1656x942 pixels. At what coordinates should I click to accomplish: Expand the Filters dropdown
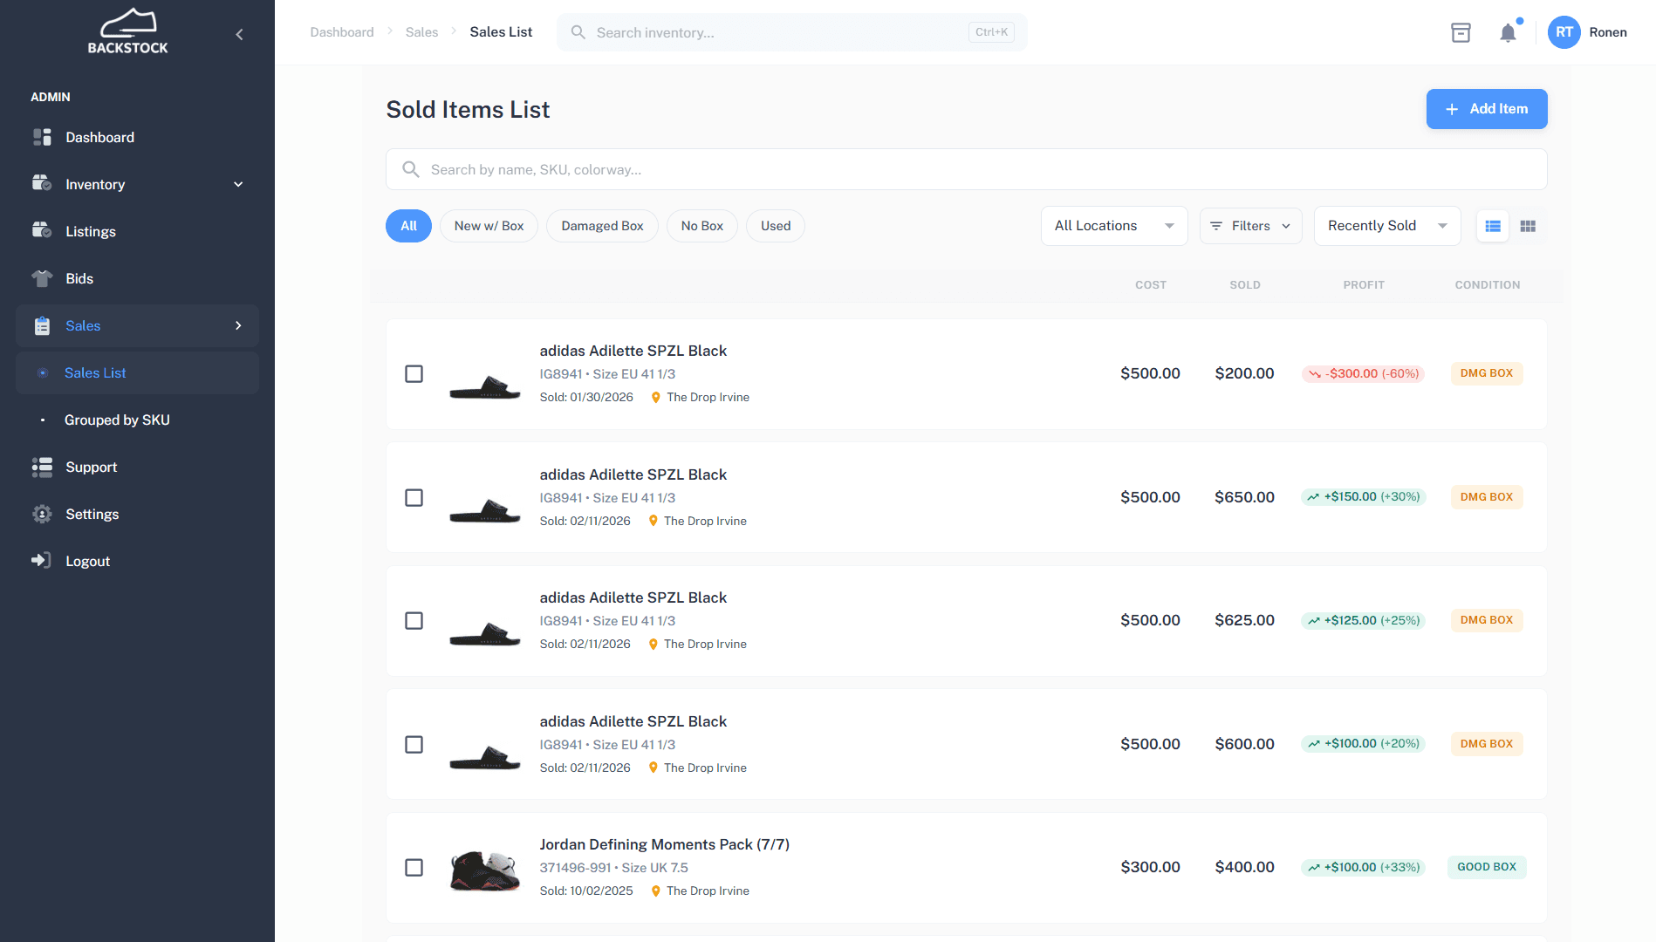point(1250,226)
